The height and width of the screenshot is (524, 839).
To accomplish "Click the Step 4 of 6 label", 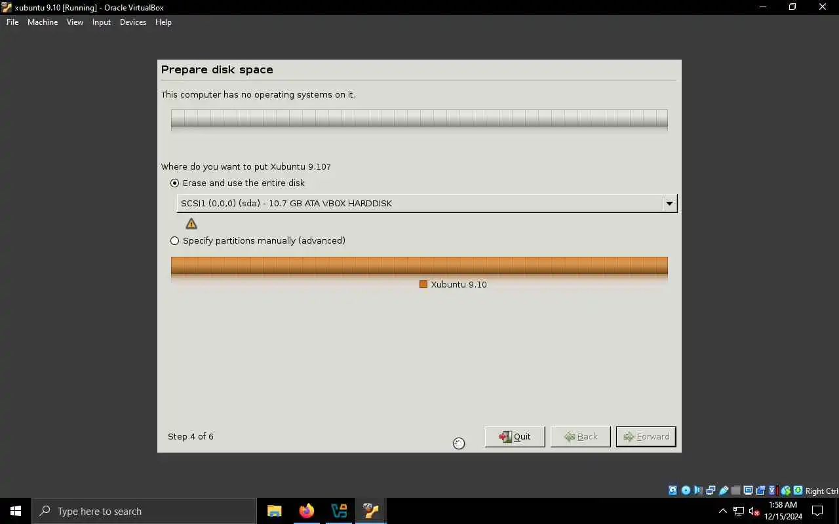I will [191, 436].
